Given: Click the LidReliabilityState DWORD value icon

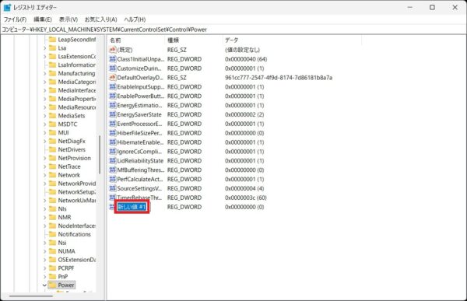Looking at the screenshot, I should (x=113, y=160).
